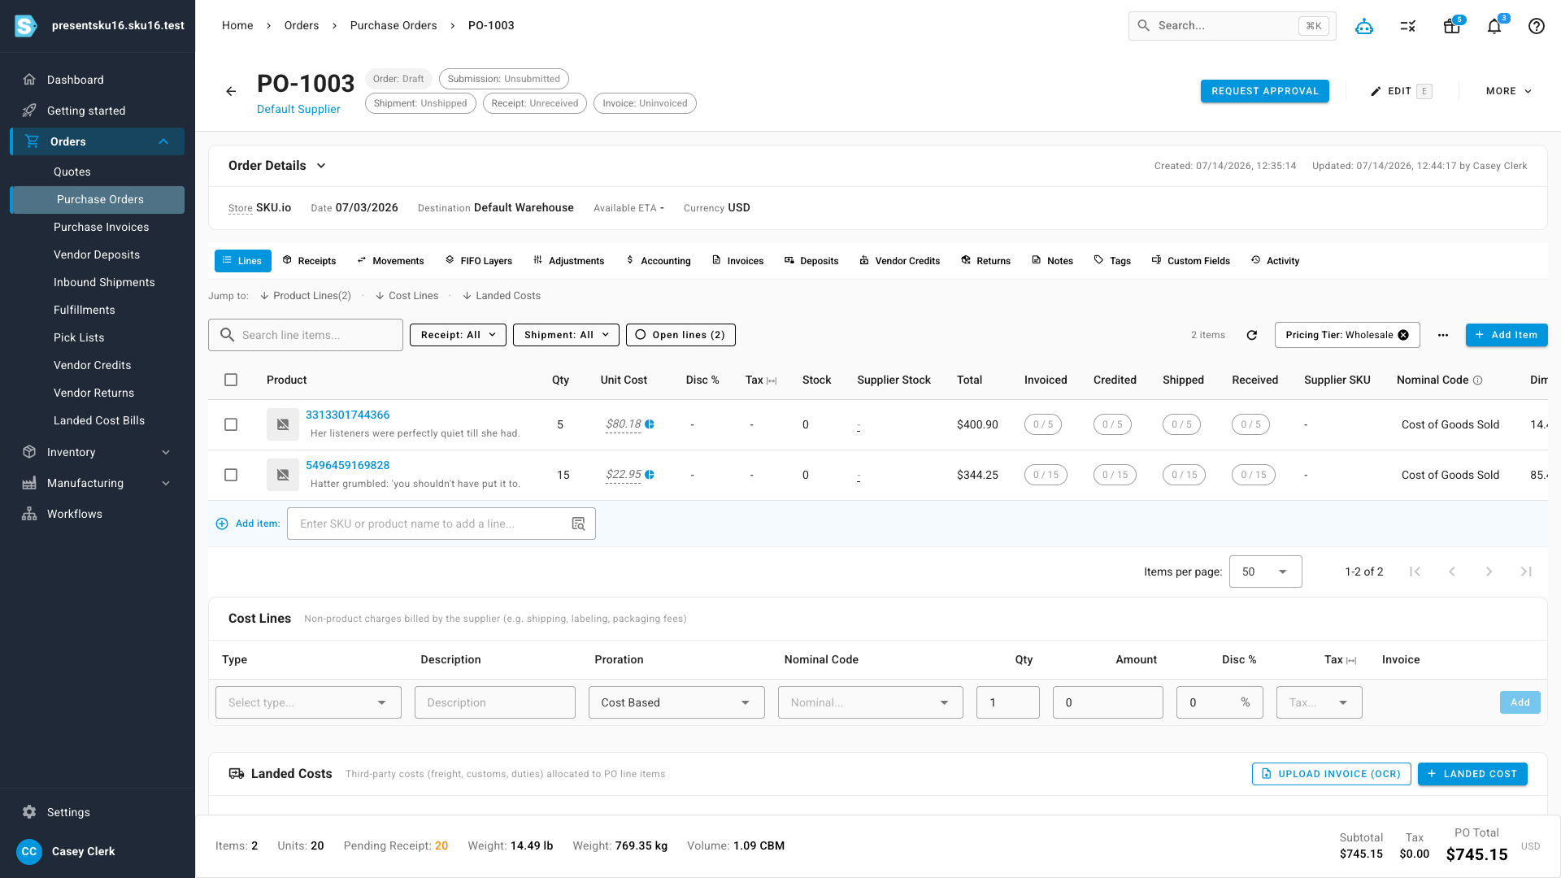Switch to the Movements tab
Screen dimensions: 1561x878
(x=390, y=261)
